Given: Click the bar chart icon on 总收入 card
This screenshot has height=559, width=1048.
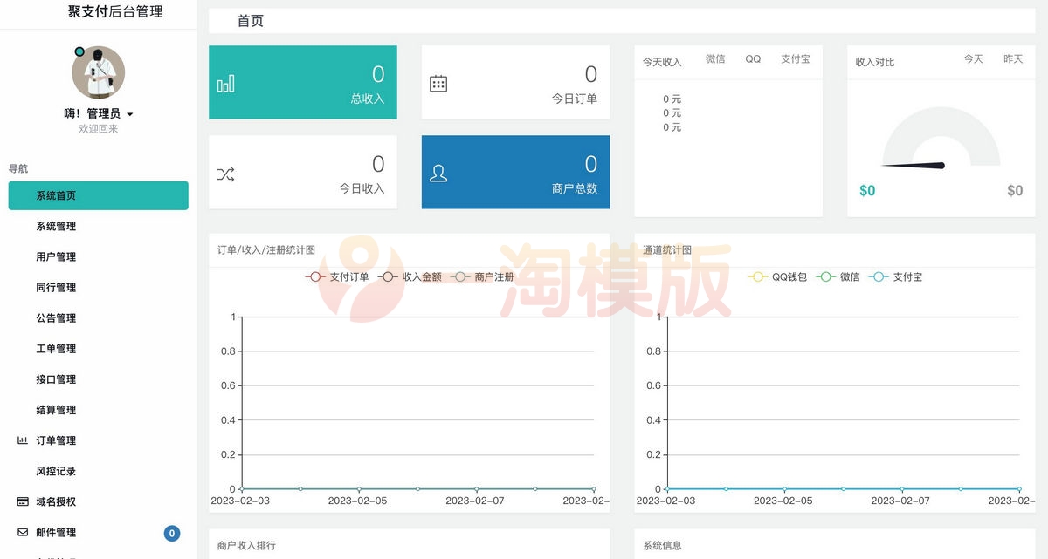Looking at the screenshot, I should tap(225, 83).
